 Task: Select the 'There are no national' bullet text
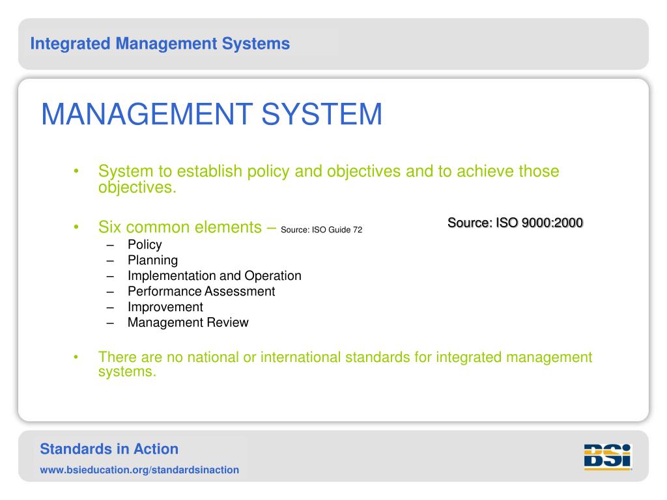[345, 364]
